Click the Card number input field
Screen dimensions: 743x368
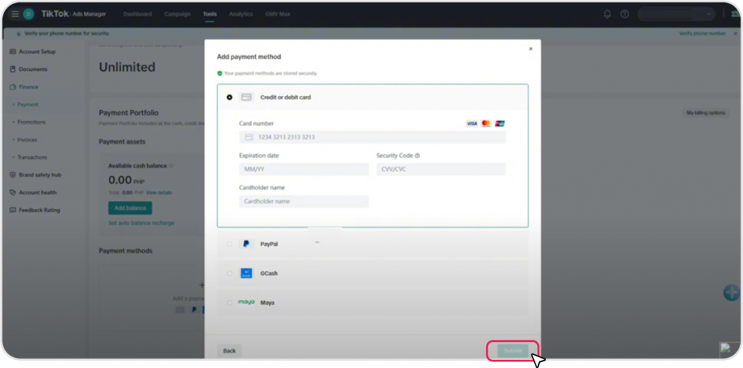(x=372, y=137)
